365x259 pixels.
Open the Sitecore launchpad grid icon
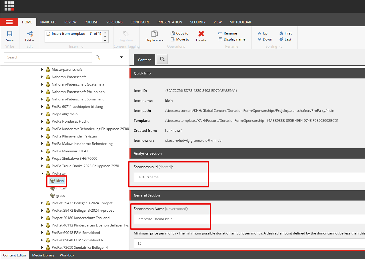click(9, 6)
